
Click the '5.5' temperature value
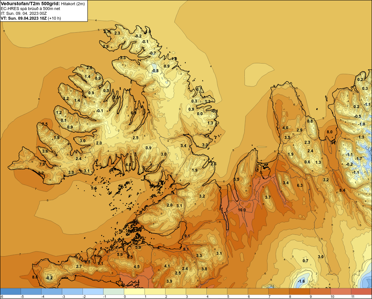[x=237, y=179]
